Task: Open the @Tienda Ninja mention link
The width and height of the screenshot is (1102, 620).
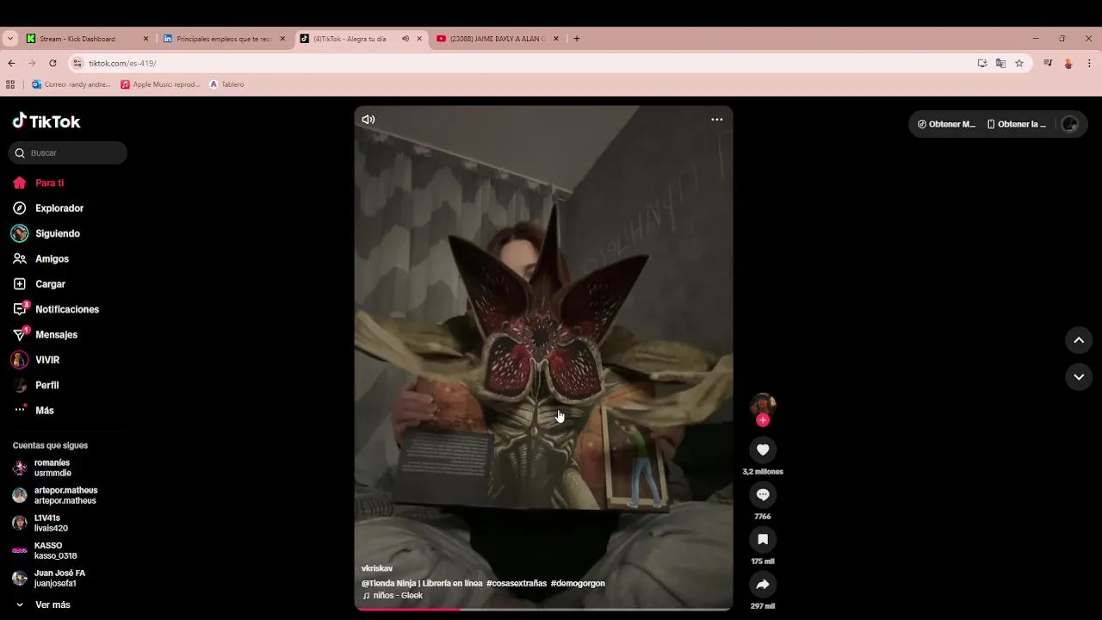Action: (x=422, y=583)
